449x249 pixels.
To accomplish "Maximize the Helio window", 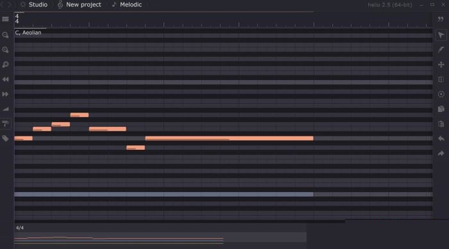I will (x=432, y=4).
